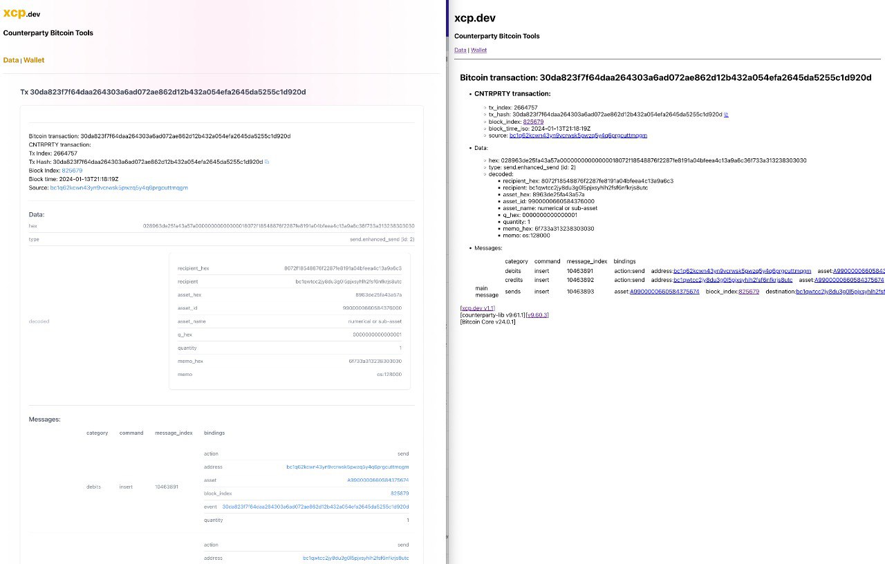The image size is (885, 564).
Task: Click message_index column header, left table
Action: [174, 433]
